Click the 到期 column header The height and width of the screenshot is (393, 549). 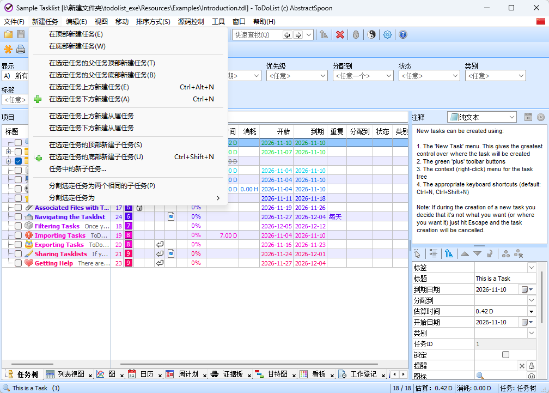coord(310,131)
